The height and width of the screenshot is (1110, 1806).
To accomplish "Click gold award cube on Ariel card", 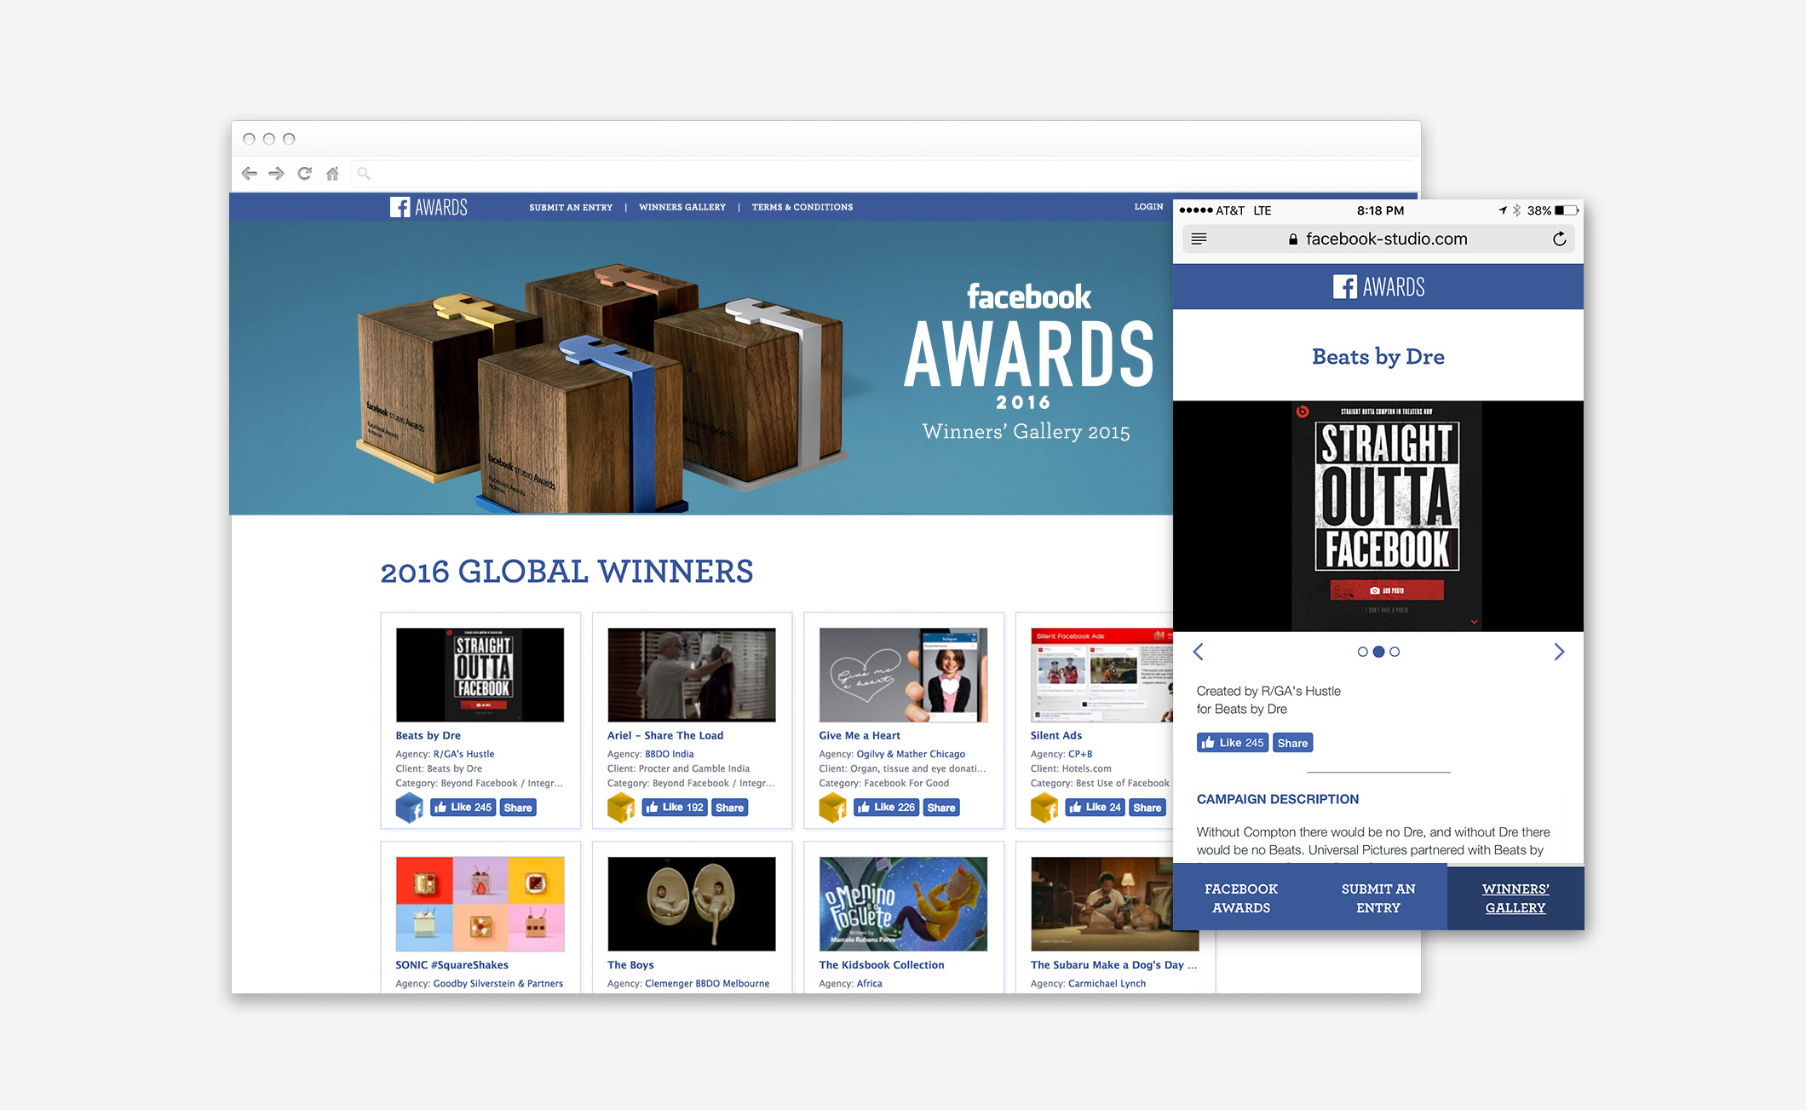I will click(x=621, y=807).
